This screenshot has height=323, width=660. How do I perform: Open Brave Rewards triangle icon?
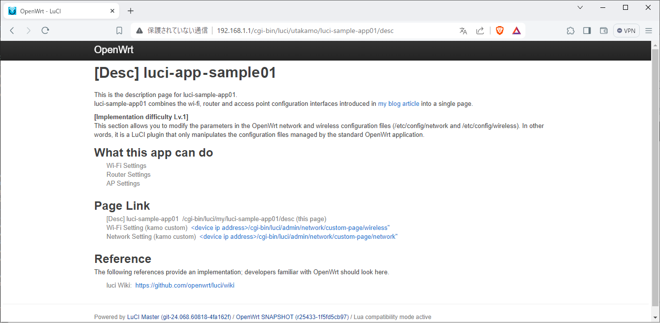516,31
